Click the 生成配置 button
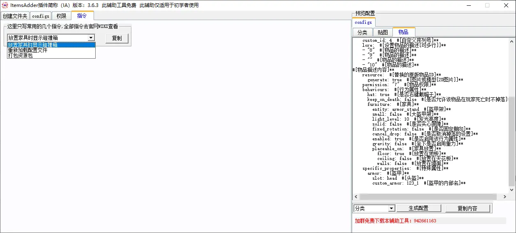This screenshot has height=233, width=516. pyautogui.click(x=418, y=208)
